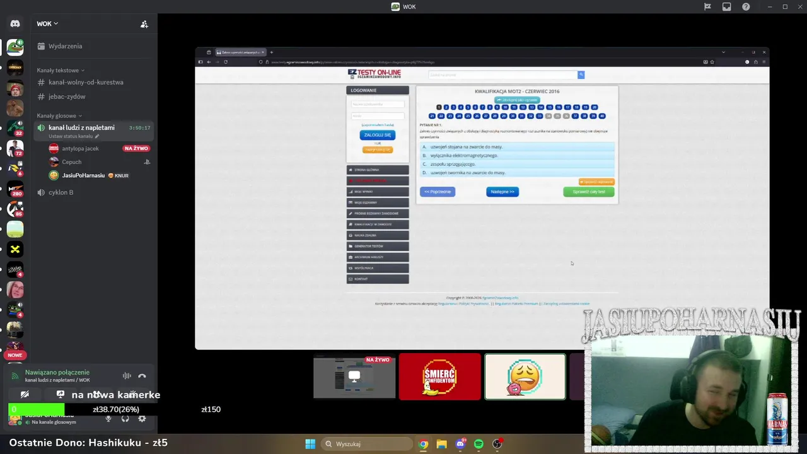Open STRONA GŁÓWNA menu item on test site

click(378, 170)
